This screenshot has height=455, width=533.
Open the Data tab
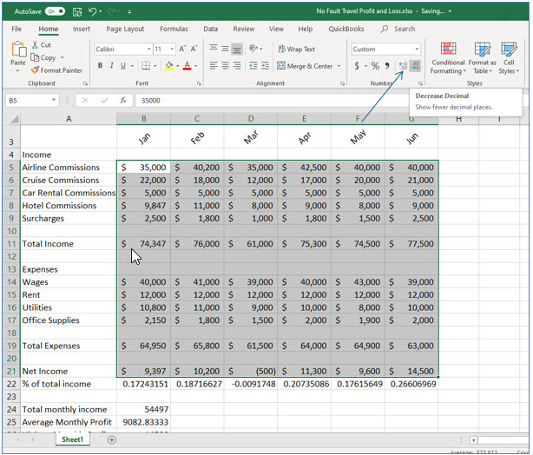[210, 30]
